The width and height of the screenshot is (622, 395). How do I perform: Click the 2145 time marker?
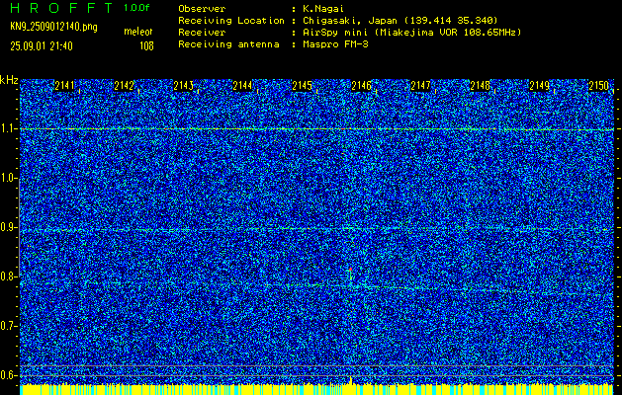coord(302,86)
